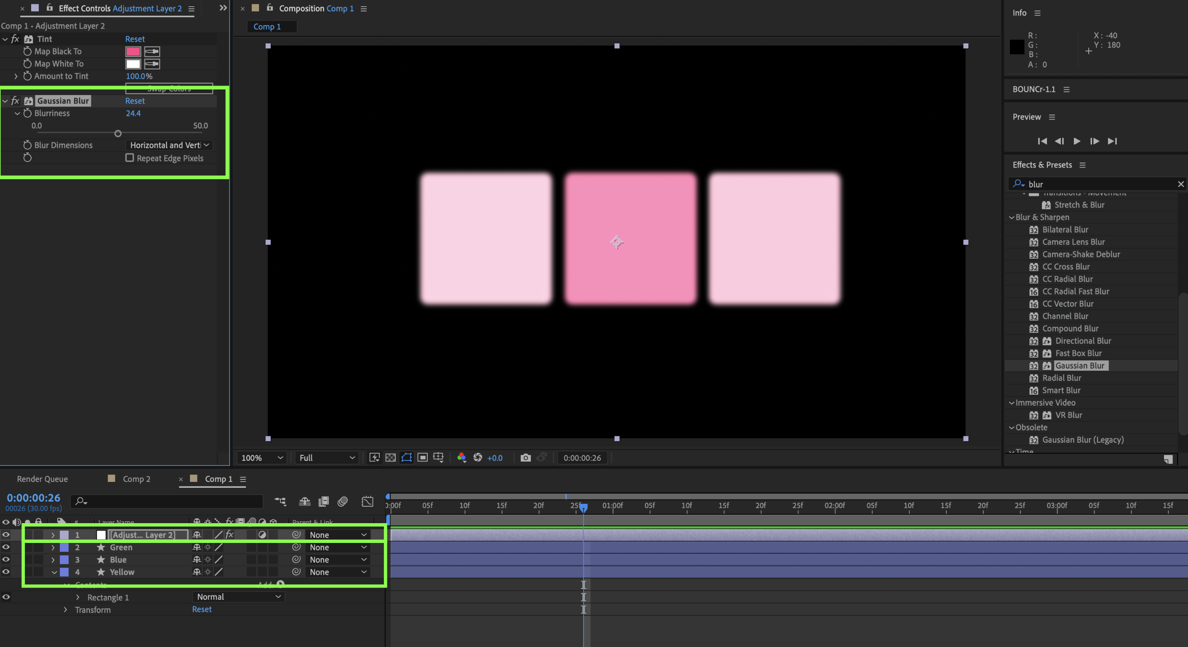Click Reset for the Gaussian Blur effect

click(x=135, y=101)
